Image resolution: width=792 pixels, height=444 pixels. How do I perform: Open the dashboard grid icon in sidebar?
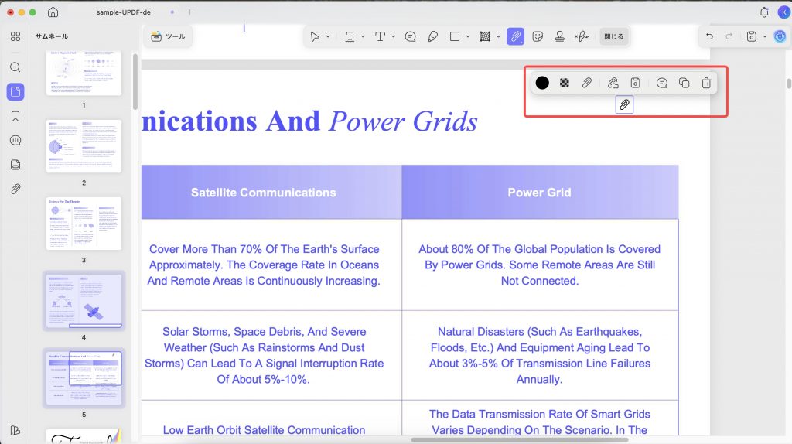click(x=15, y=36)
